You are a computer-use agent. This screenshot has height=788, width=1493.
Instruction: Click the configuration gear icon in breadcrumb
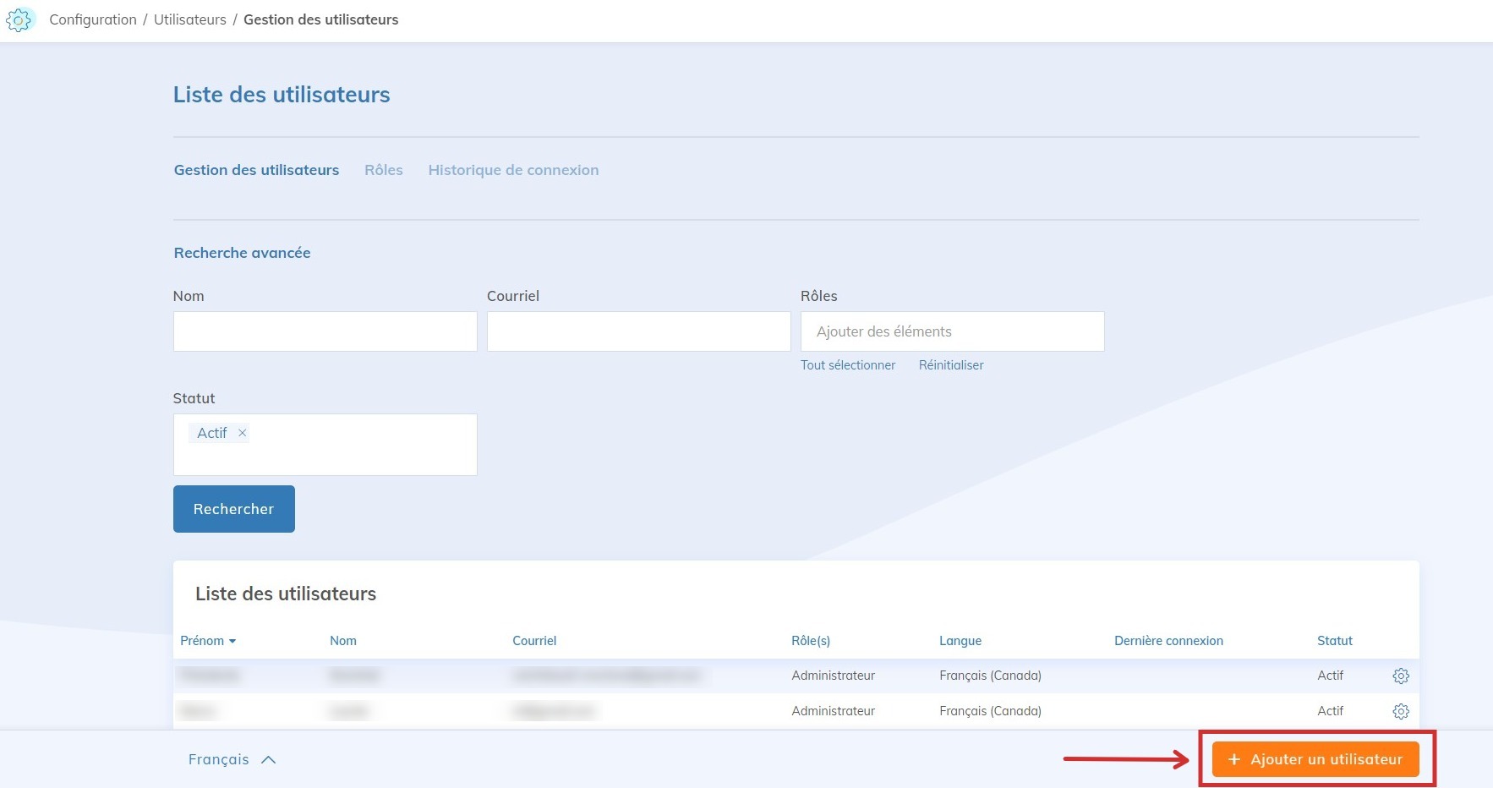tap(19, 19)
